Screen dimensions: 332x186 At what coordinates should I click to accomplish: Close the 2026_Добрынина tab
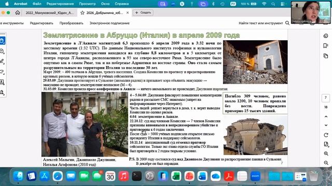click(128, 12)
